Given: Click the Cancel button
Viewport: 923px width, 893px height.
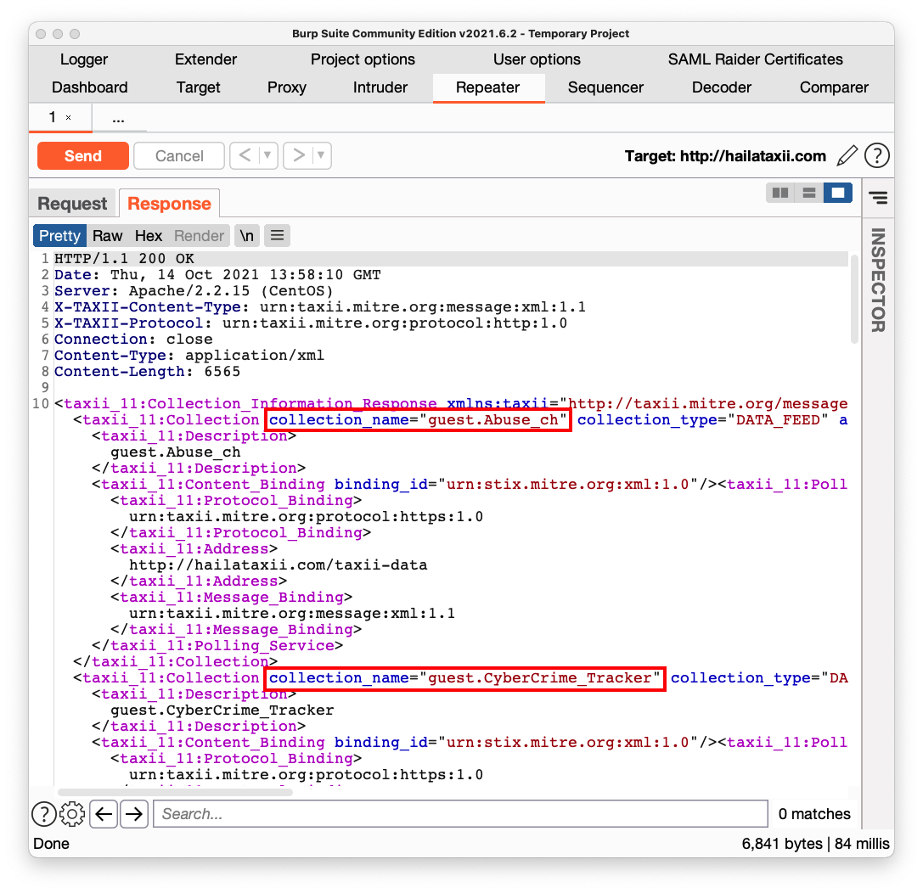Looking at the screenshot, I should click(179, 156).
